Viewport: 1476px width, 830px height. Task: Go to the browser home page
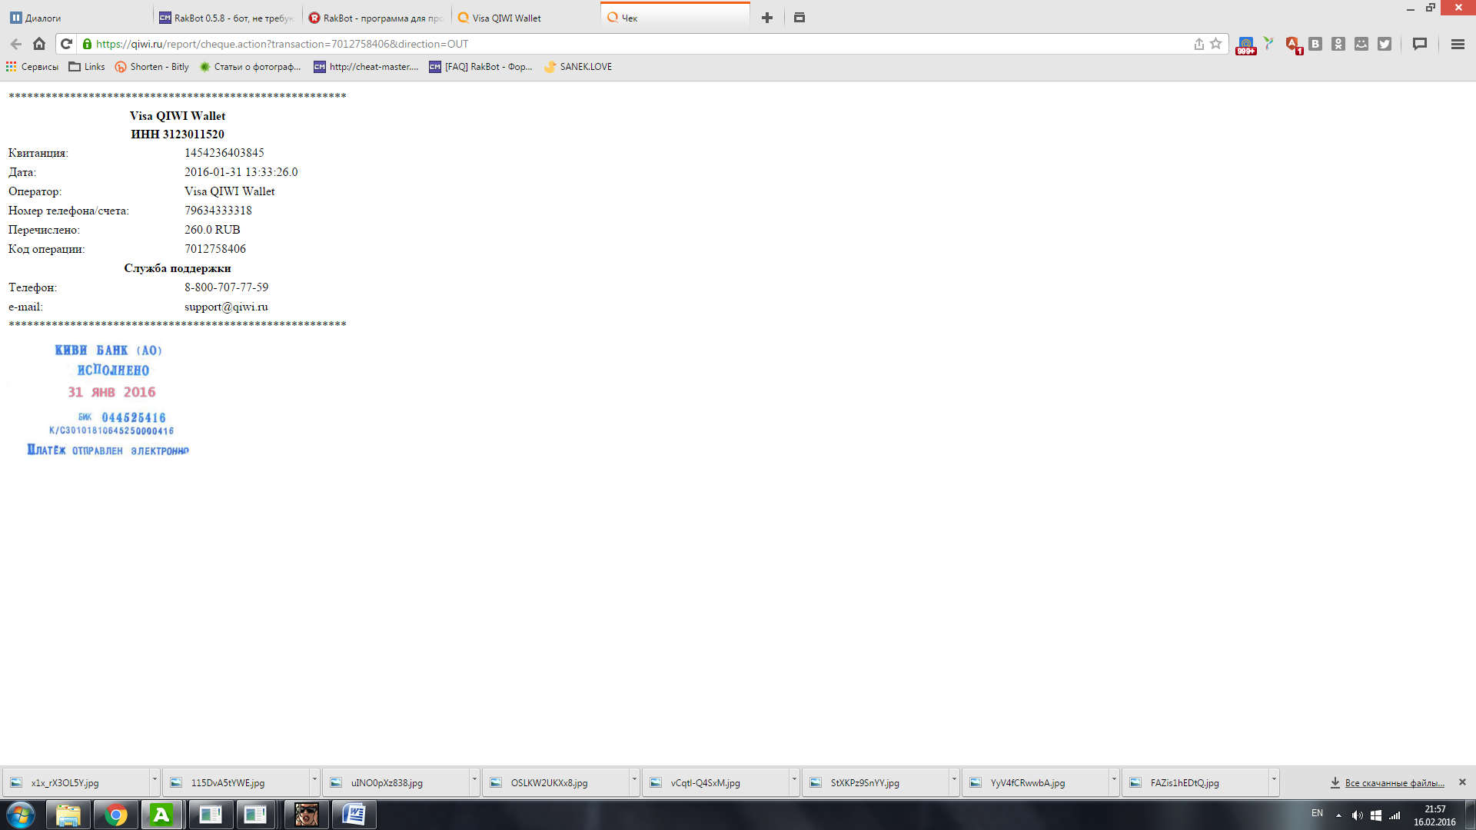pyautogui.click(x=39, y=44)
